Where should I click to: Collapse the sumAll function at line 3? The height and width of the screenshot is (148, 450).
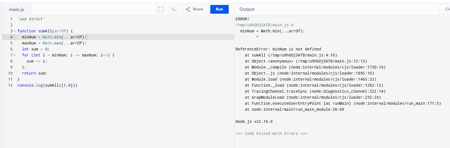pos(15,31)
